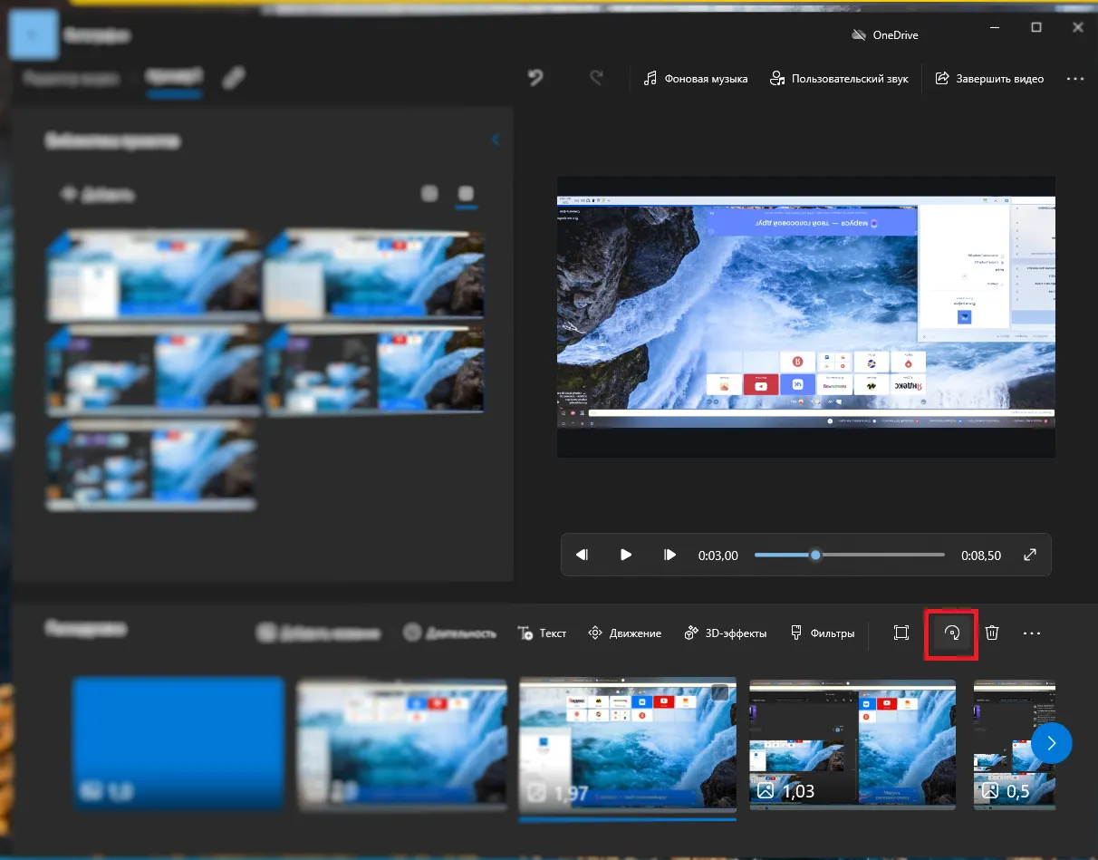Open Фоновая музыка background music
This screenshot has height=860, width=1098.
coord(696,79)
